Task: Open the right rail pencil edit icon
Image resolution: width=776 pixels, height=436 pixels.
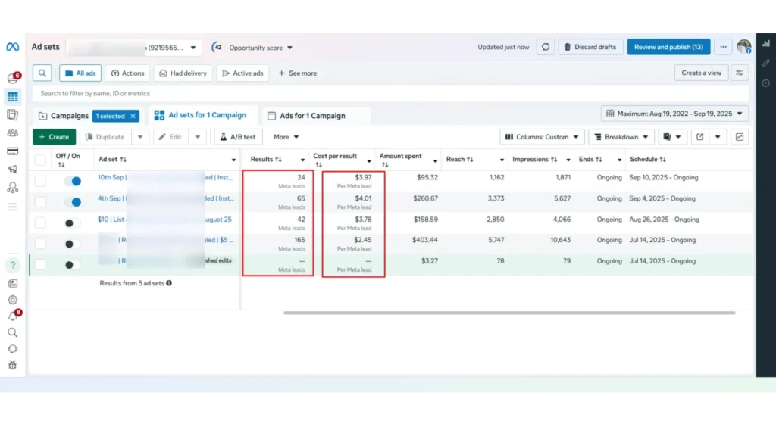Action: (766, 63)
